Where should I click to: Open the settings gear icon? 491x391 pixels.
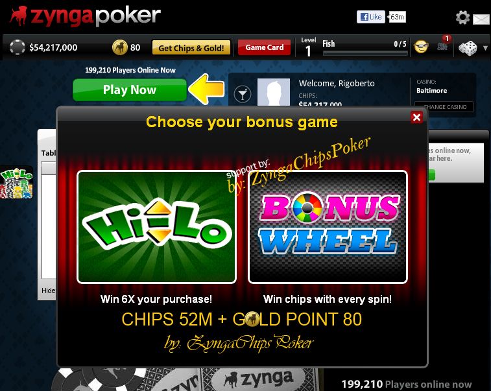click(462, 18)
